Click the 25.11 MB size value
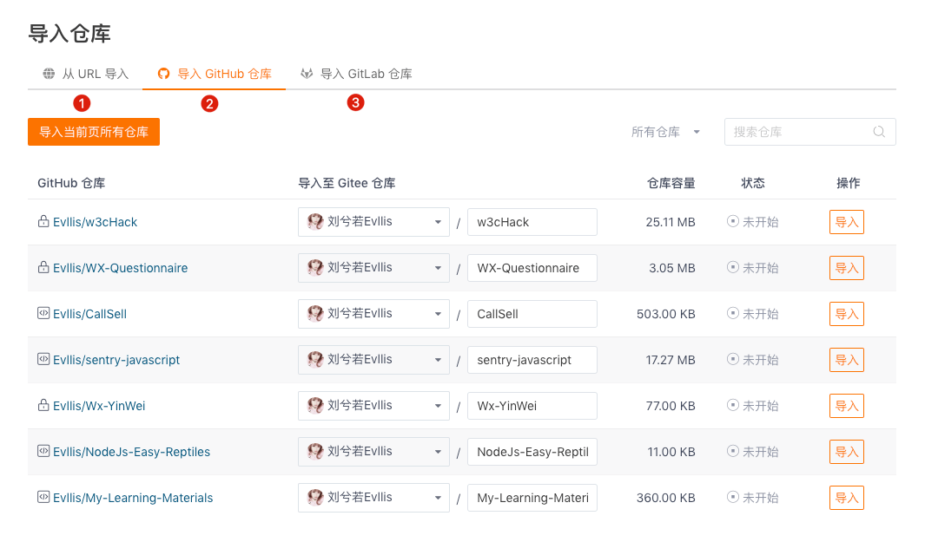The width and height of the screenshot is (925, 555). [x=671, y=222]
